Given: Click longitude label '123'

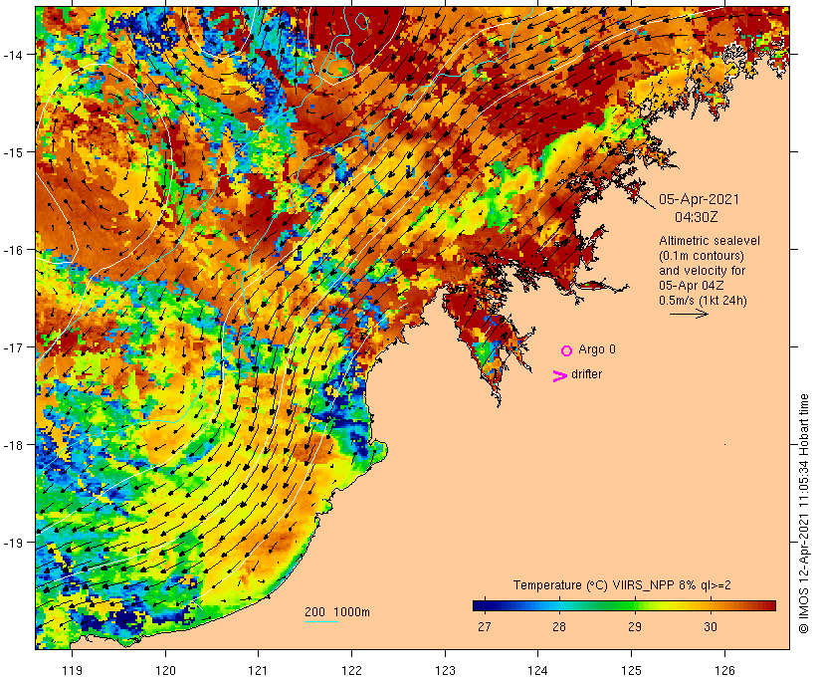Looking at the screenshot, I should 445,670.
